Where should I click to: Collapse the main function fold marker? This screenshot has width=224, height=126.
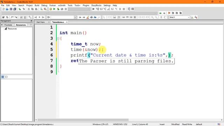[58, 38]
